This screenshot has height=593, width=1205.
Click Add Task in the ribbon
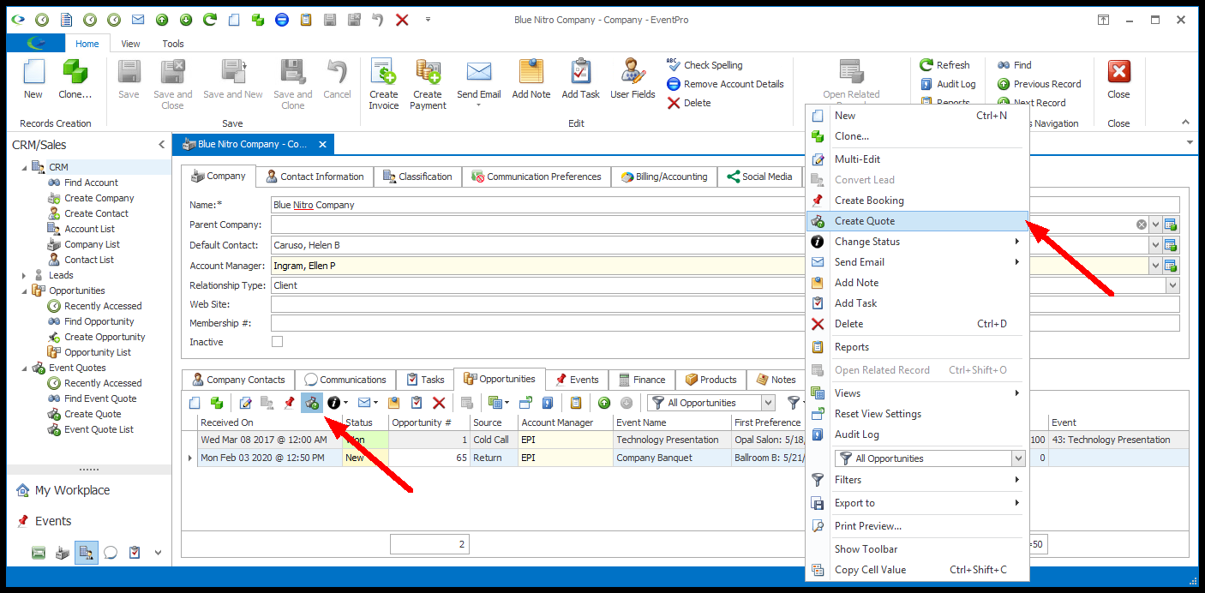tap(581, 80)
